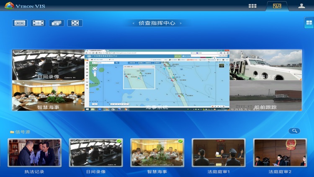Select the 法庭庭审2 source thumbnail

pos(280,153)
